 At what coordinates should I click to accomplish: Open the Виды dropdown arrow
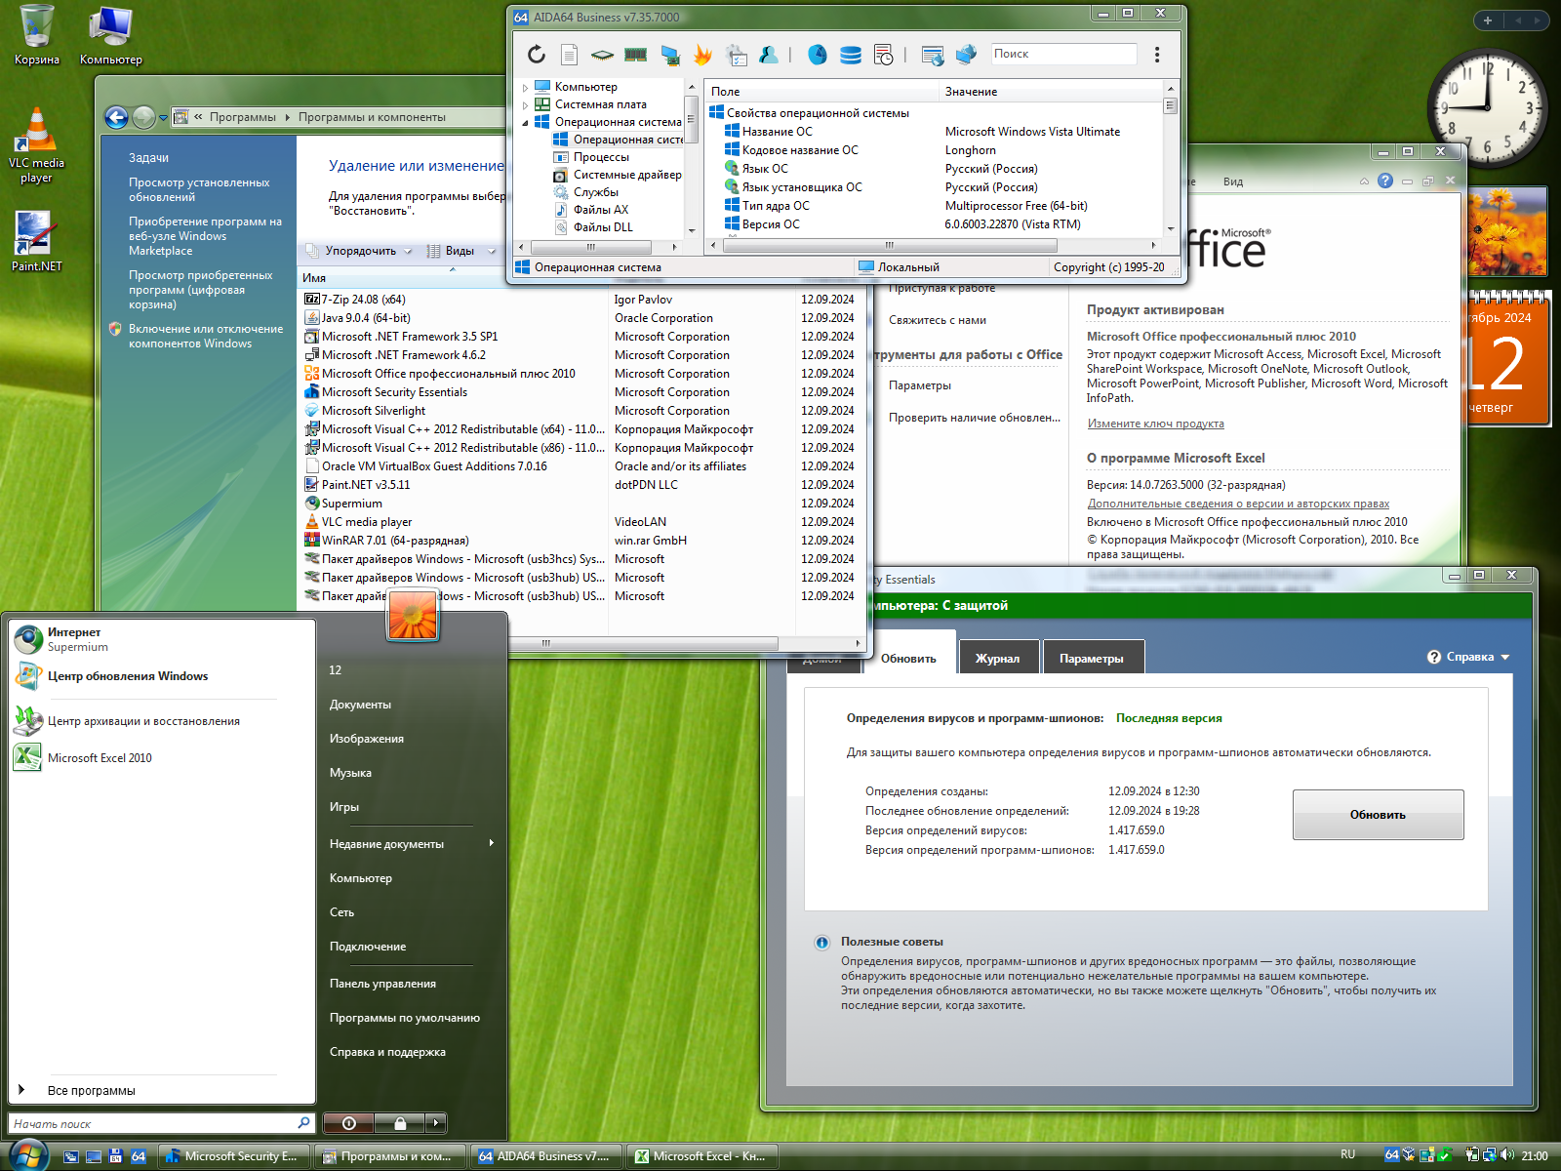click(x=491, y=251)
